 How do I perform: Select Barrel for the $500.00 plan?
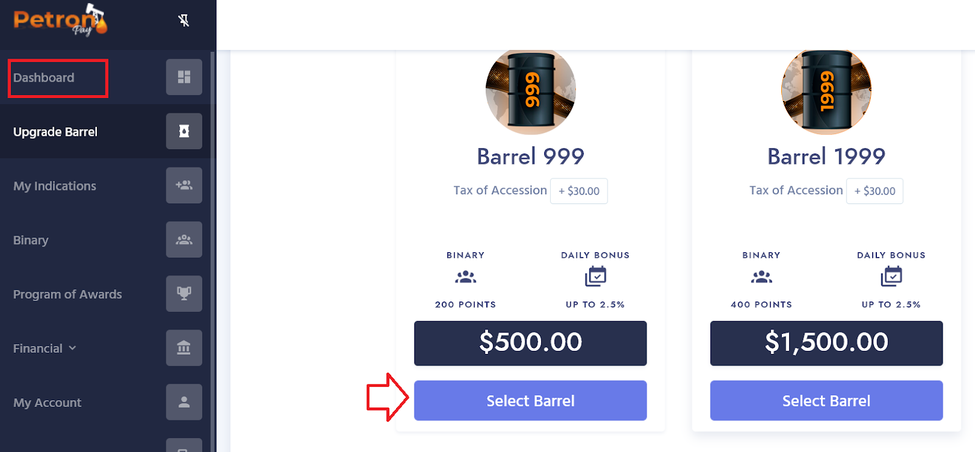click(x=530, y=401)
